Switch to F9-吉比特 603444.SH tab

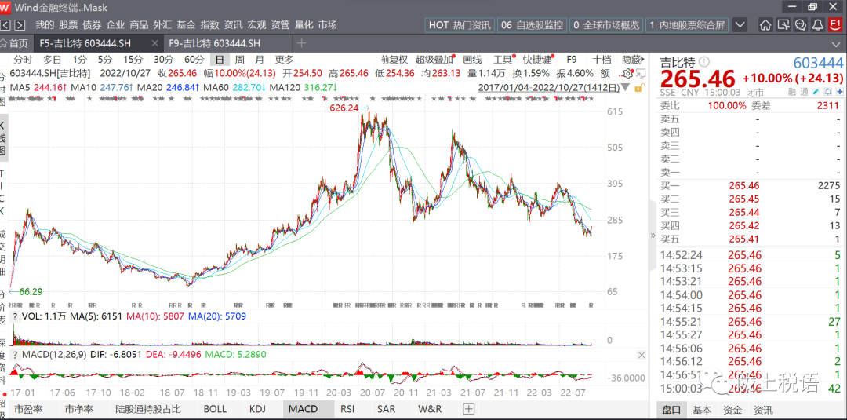coord(214,43)
